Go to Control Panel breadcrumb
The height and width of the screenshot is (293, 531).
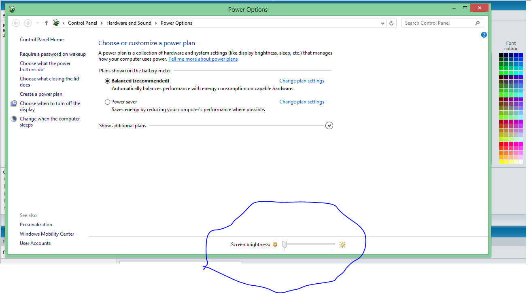(83, 23)
